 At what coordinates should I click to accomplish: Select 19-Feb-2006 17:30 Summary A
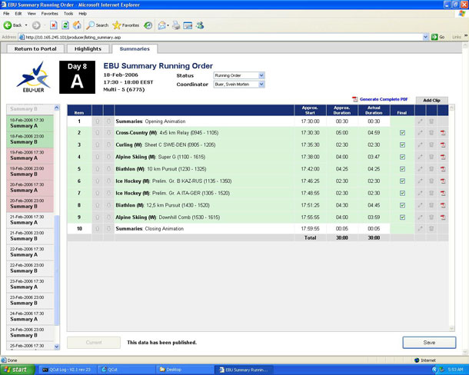(30, 155)
